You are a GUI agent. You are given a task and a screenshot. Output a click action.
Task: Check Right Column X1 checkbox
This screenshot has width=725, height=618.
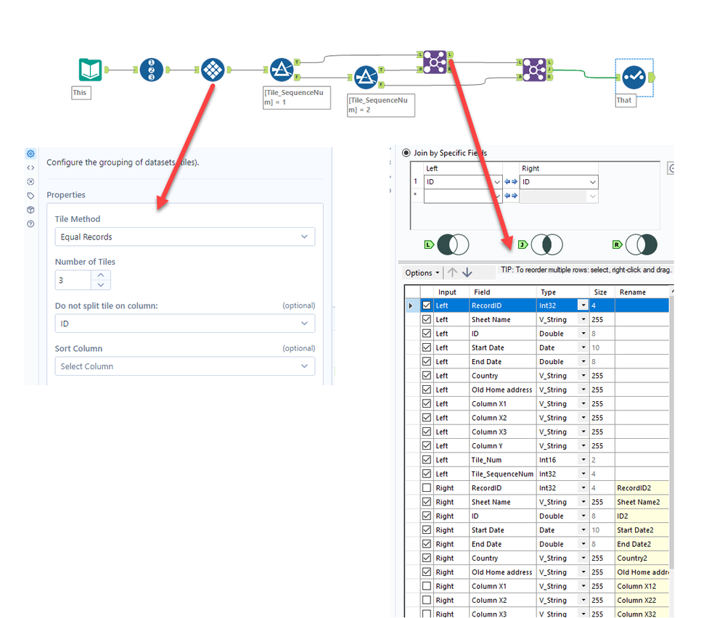pos(427,586)
